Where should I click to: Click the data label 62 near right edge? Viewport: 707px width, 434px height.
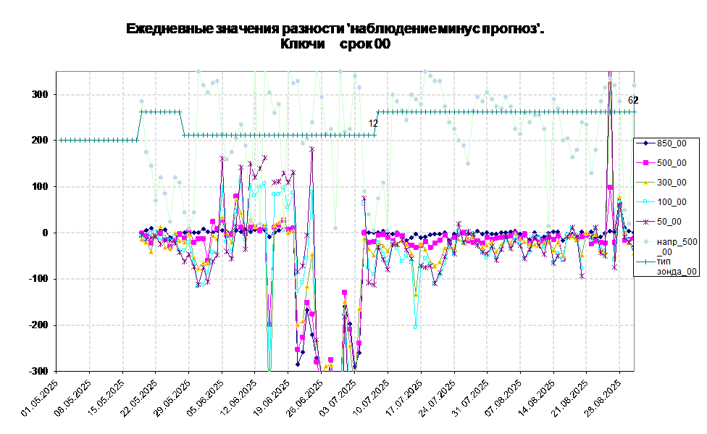coord(631,101)
